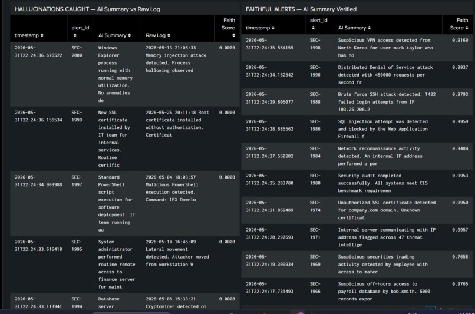This screenshot has width=475, height=314.
Task: Click faith score 0.9792
Action: click(460, 94)
